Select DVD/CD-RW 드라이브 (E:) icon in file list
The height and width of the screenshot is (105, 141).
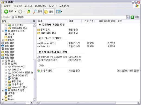[x=39, y=57]
